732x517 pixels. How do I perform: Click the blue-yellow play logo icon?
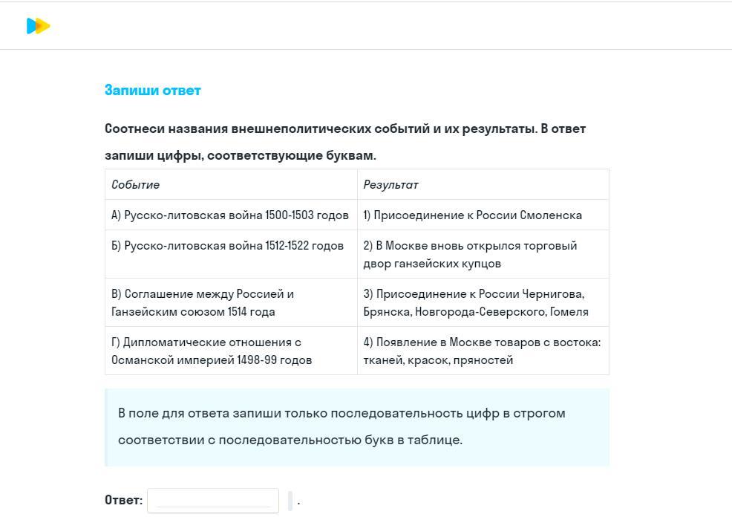coord(39,26)
